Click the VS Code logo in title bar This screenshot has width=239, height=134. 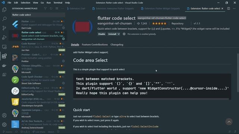pos(3,3)
